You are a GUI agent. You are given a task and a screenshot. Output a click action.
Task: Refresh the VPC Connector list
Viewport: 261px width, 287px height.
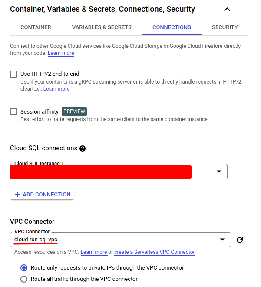[240, 240]
